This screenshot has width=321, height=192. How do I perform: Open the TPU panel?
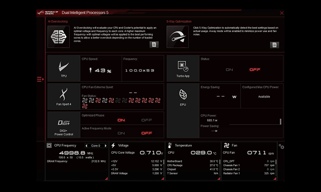pos(64,69)
